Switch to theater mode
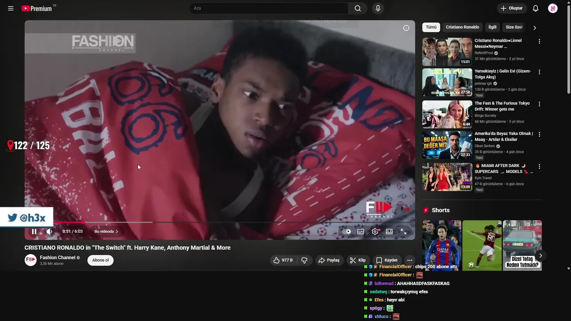 (389, 231)
